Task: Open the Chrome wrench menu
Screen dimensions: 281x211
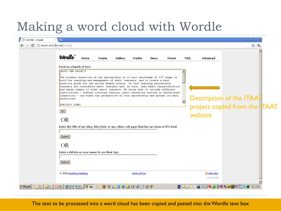Action: 259,45
